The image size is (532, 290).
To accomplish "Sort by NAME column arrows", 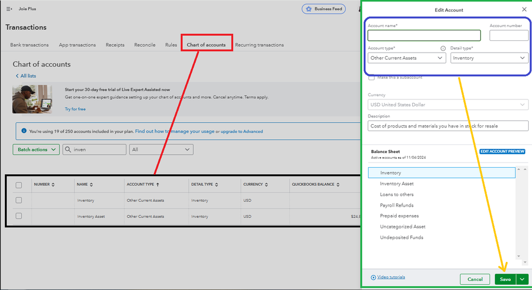I will (91, 184).
